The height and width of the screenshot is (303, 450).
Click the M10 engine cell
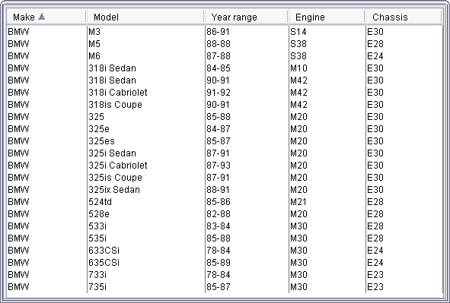(x=327, y=68)
